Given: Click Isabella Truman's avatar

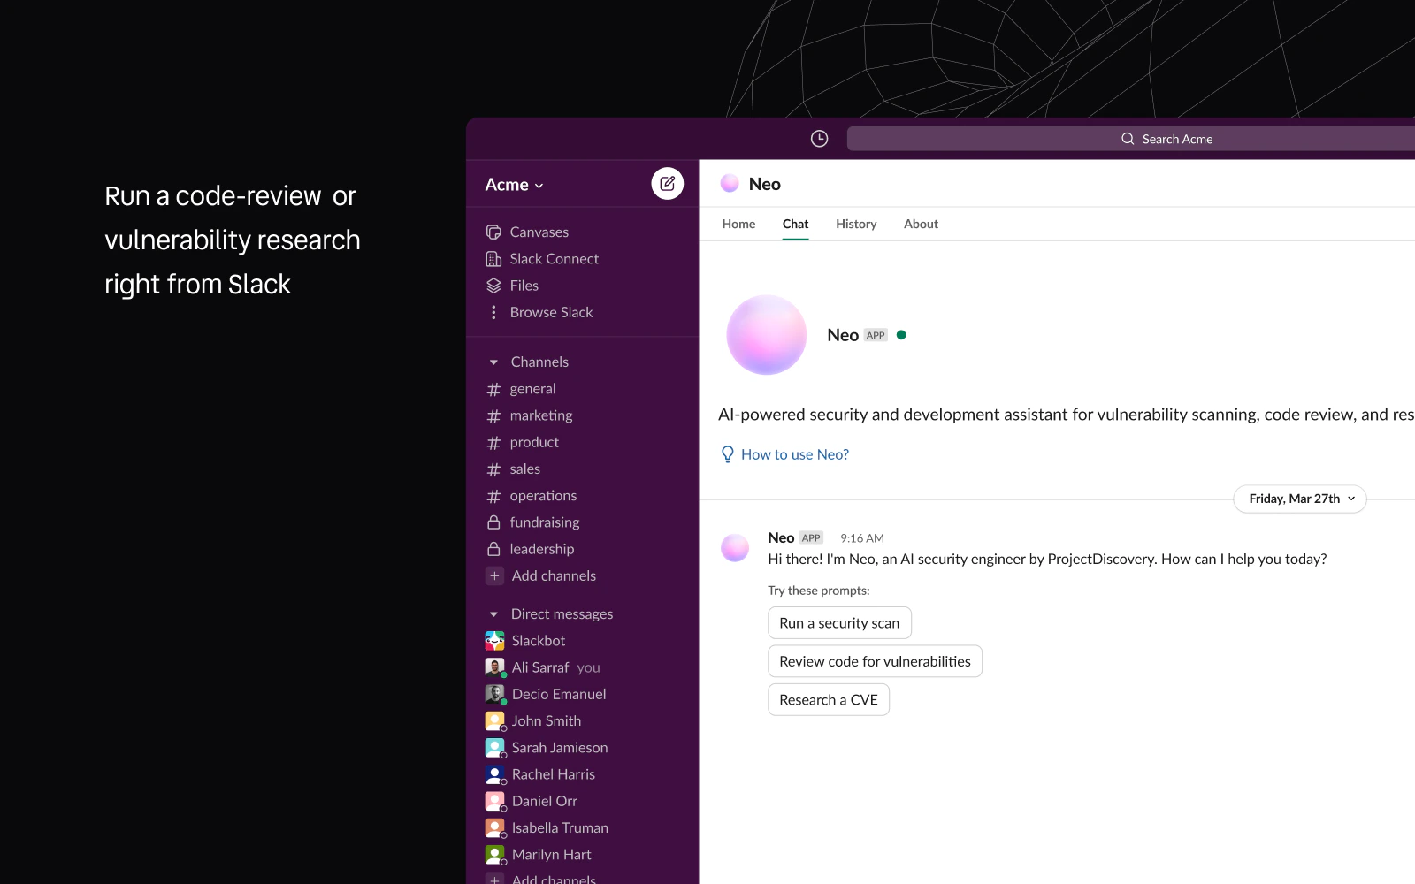Looking at the screenshot, I should point(494,828).
